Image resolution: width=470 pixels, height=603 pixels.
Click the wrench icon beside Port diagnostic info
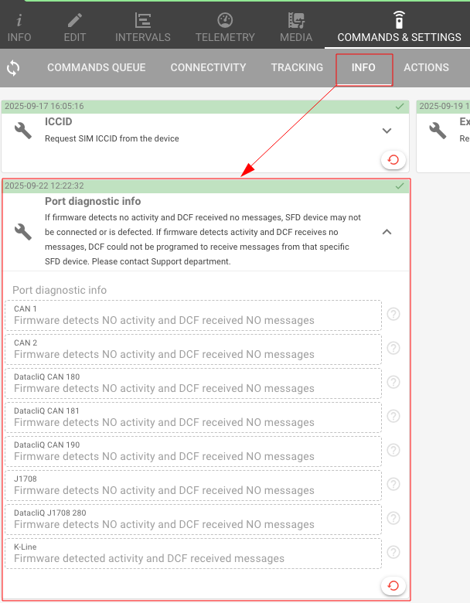(x=23, y=231)
